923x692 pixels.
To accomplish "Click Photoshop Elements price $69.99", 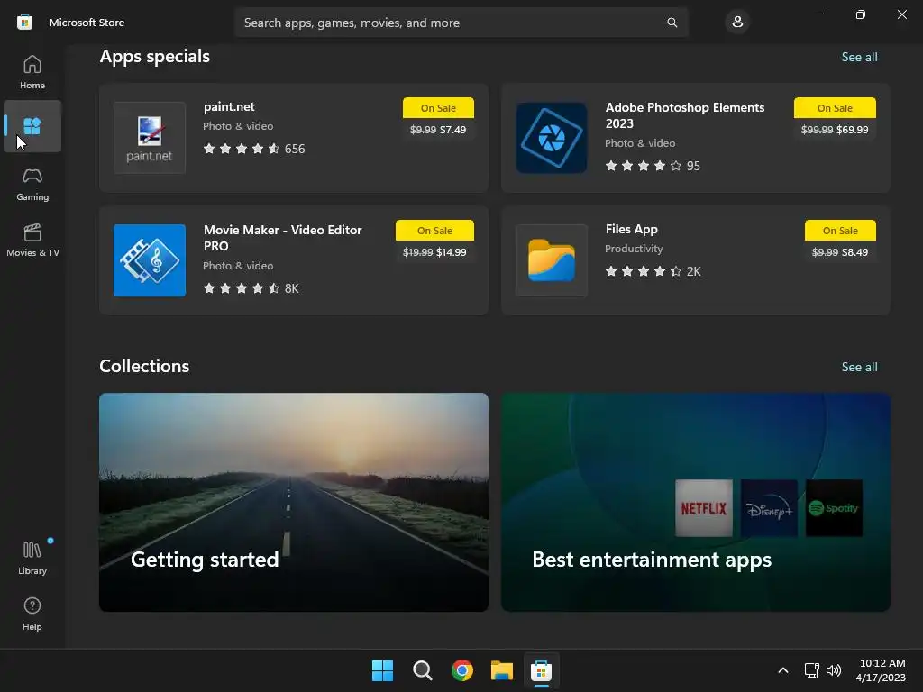I will (x=852, y=130).
